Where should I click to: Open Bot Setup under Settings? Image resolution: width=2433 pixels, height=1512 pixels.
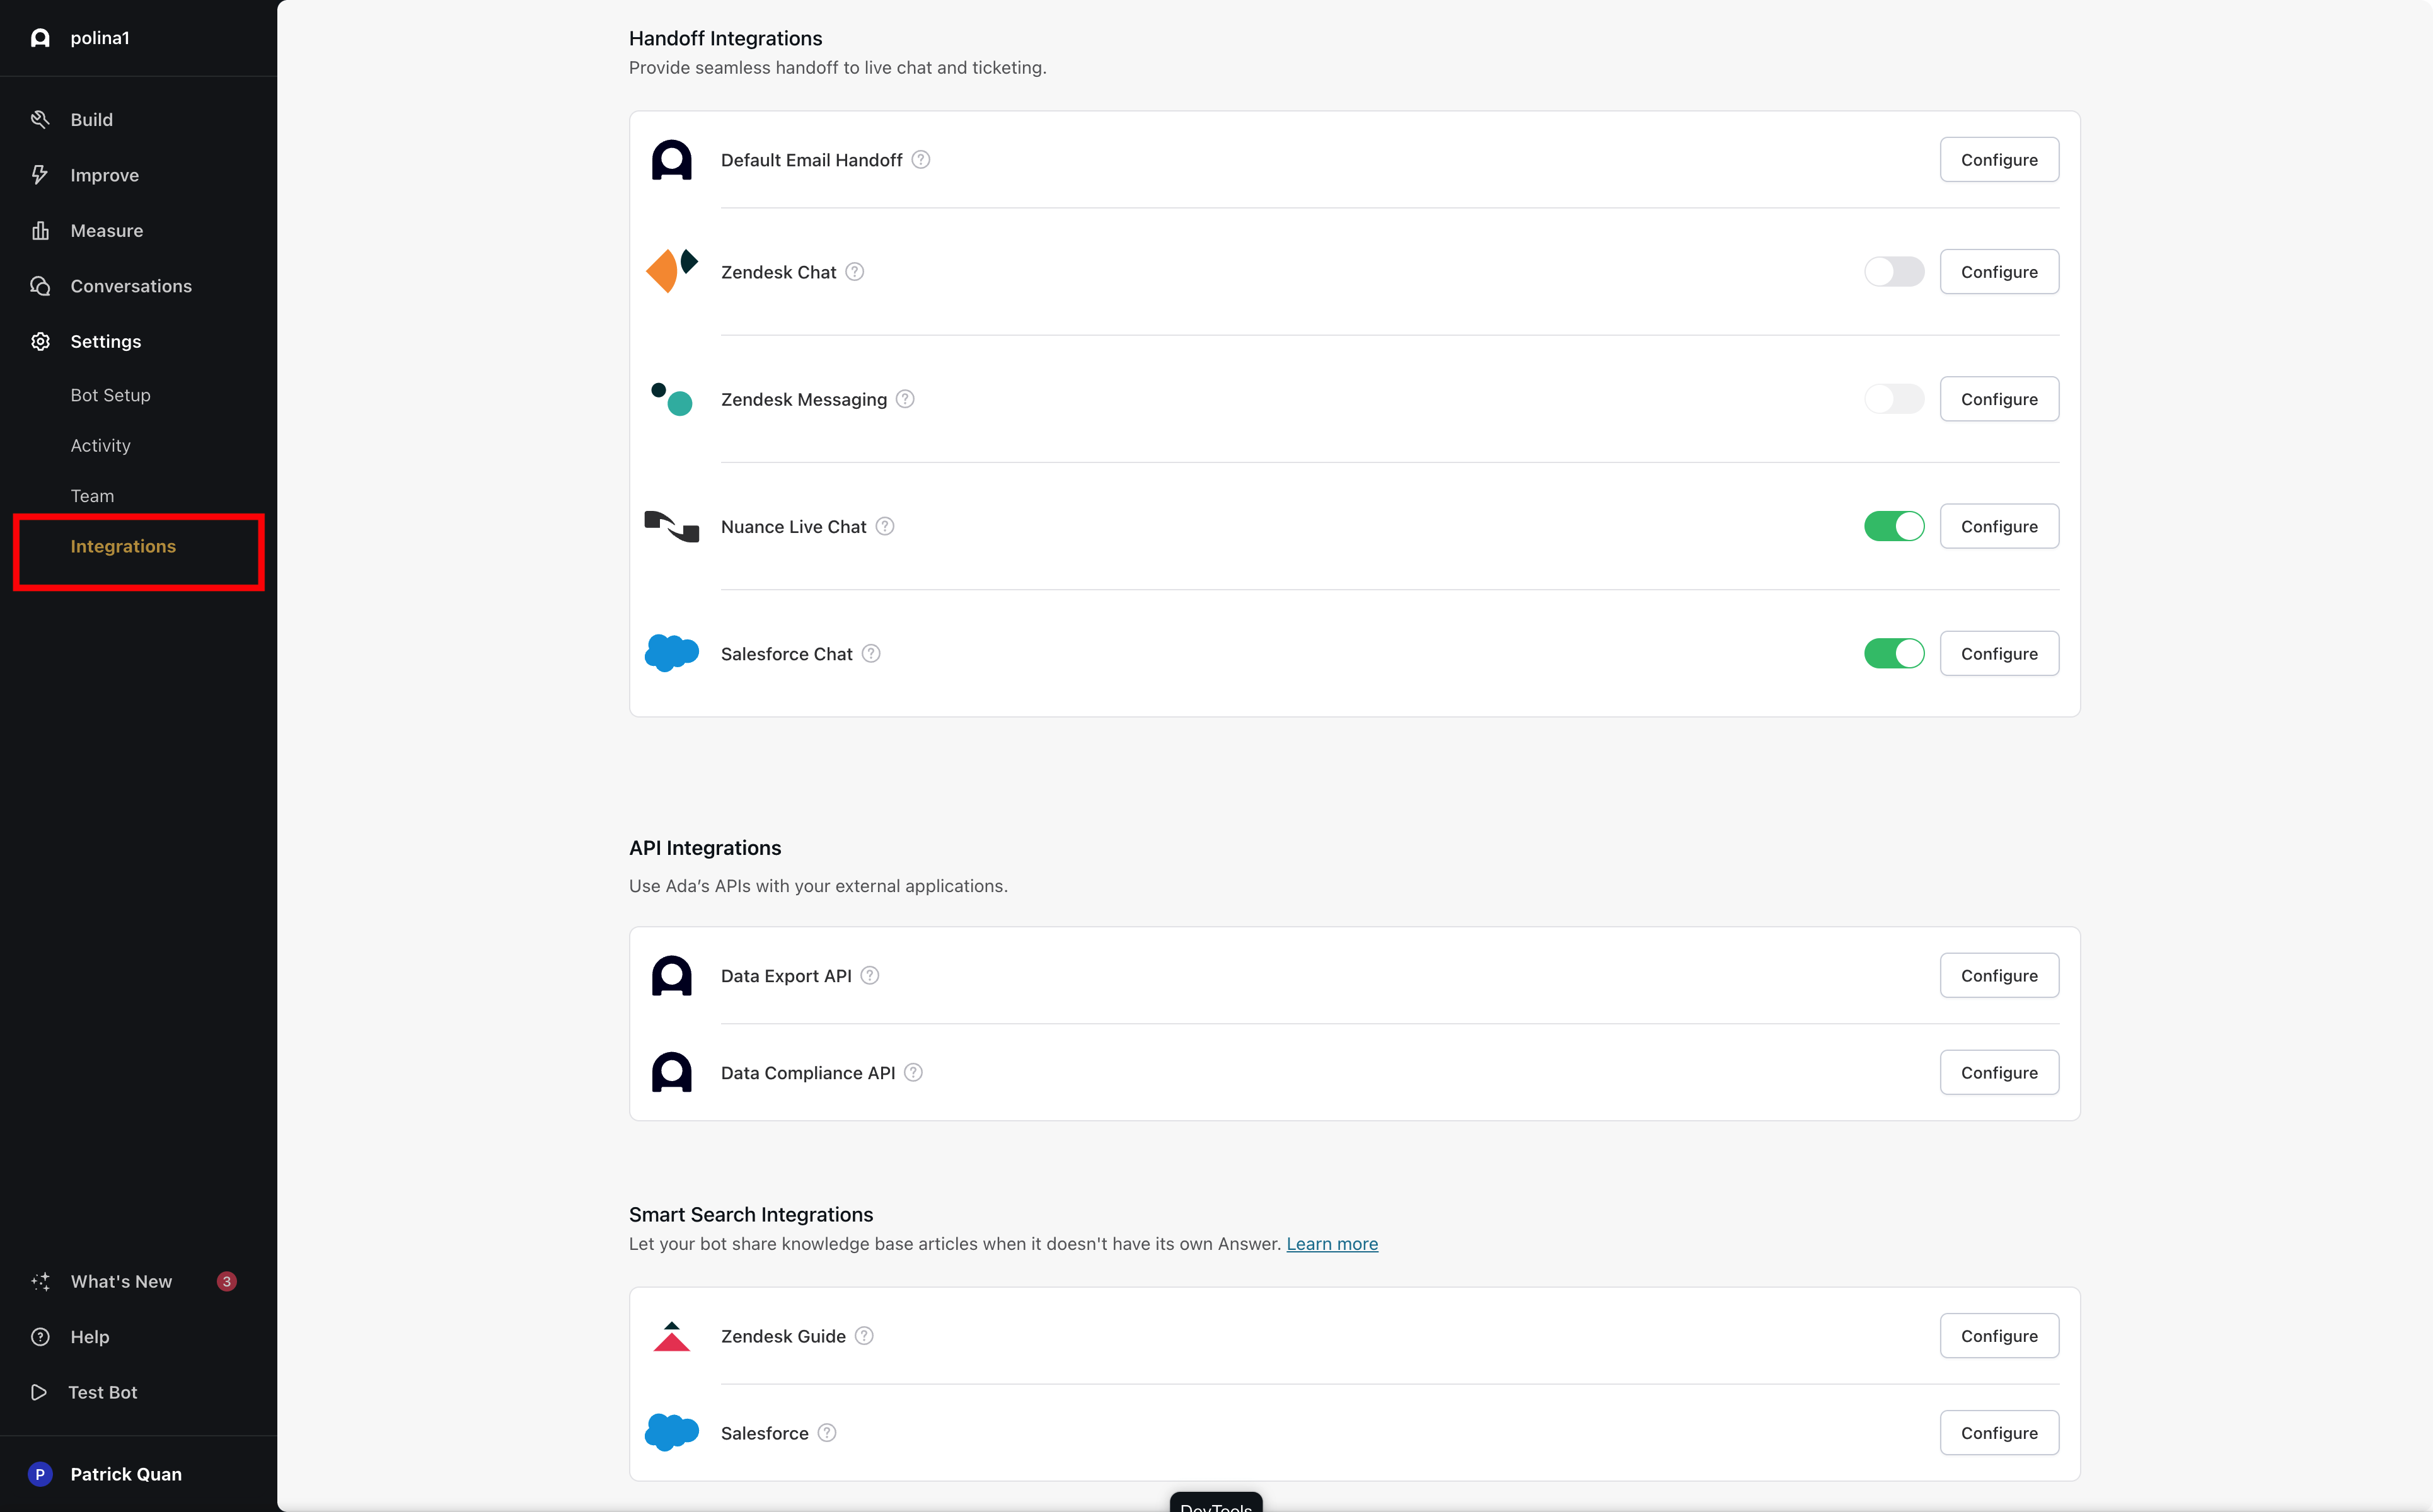tap(110, 395)
